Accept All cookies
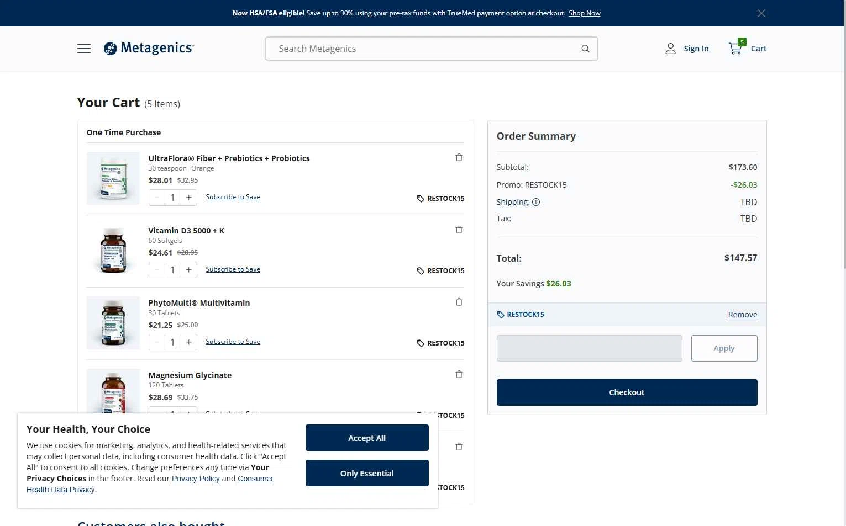Viewport: 846px width, 526px height. coord(367,438)
